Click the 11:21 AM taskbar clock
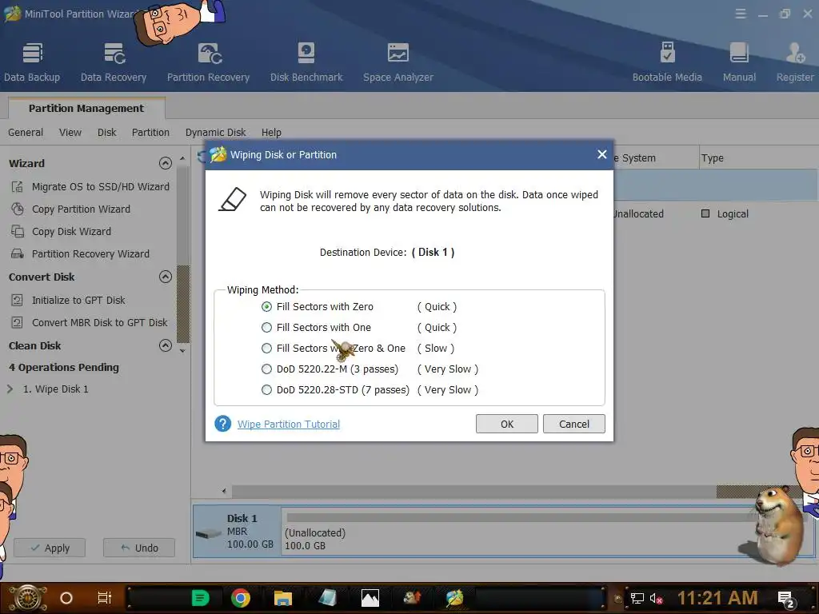The width and height of the screenshot is (819, 614). 717,598
